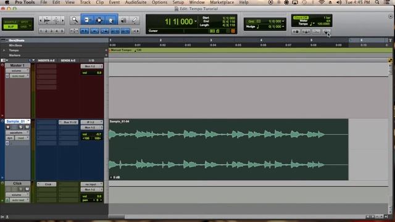Toggle Zoom Toggle crosshair button

[74, 31]
